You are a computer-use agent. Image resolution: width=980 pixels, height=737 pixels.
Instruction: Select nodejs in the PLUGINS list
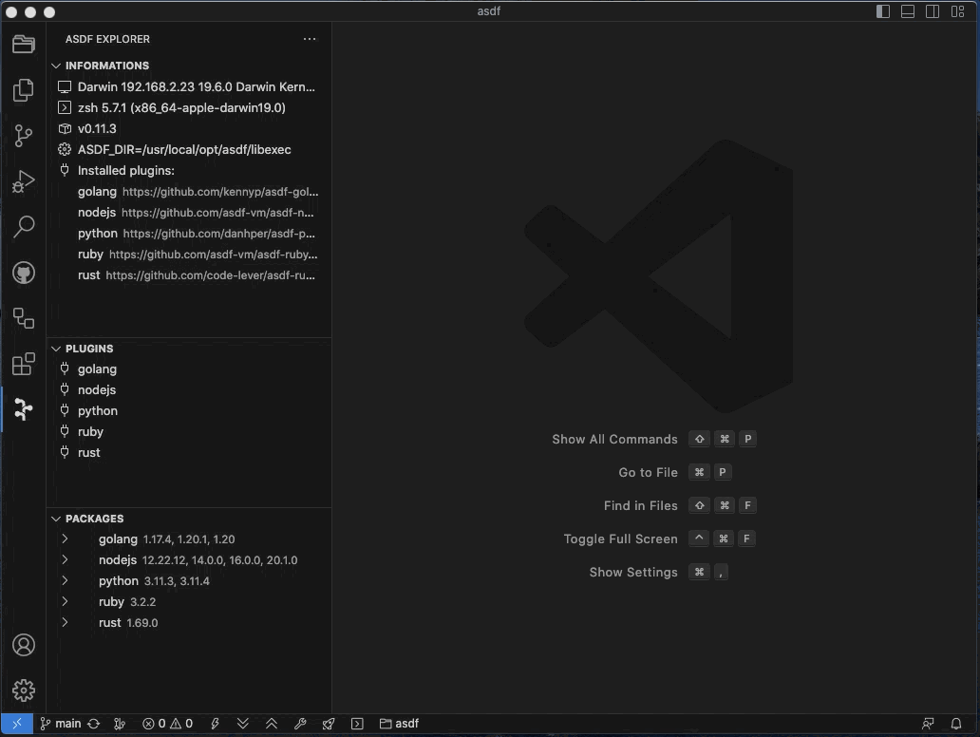189,390
